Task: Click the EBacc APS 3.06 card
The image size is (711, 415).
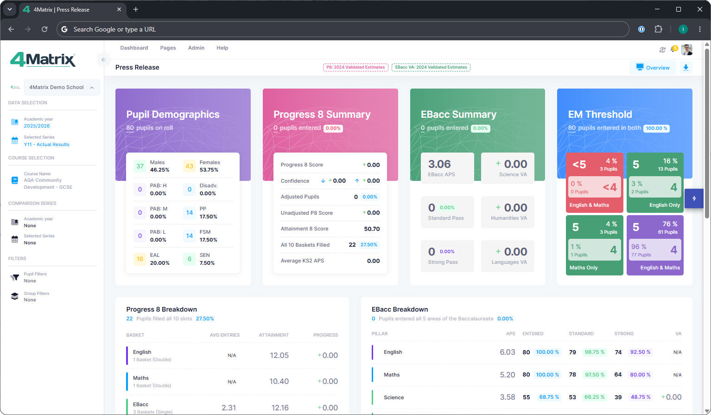Action: [x=447, y=168]
